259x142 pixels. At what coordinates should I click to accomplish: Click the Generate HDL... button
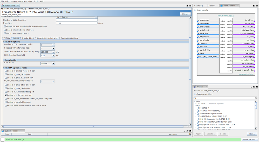[250, 139]
